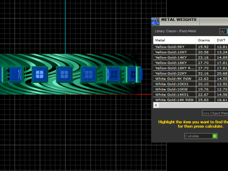Click the Use Object Material button
Viewport: 228px width, 171px height.
[215, 113]
